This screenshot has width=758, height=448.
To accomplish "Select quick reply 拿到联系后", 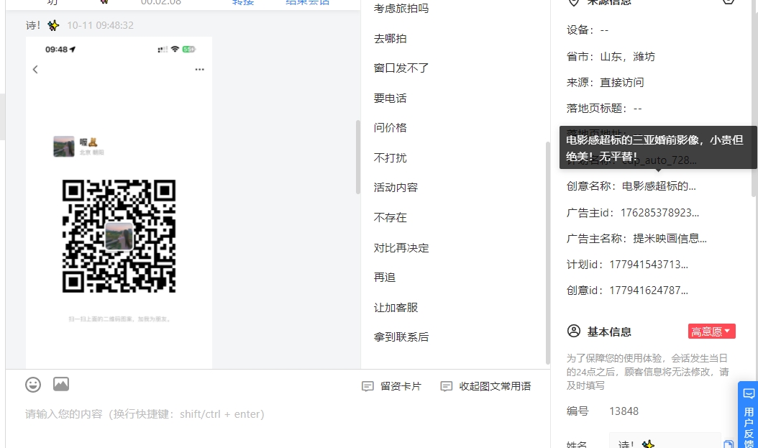I will coord(401,337).
